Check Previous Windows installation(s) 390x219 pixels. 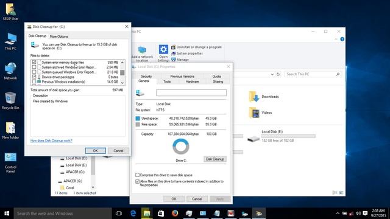click(34, 82)
